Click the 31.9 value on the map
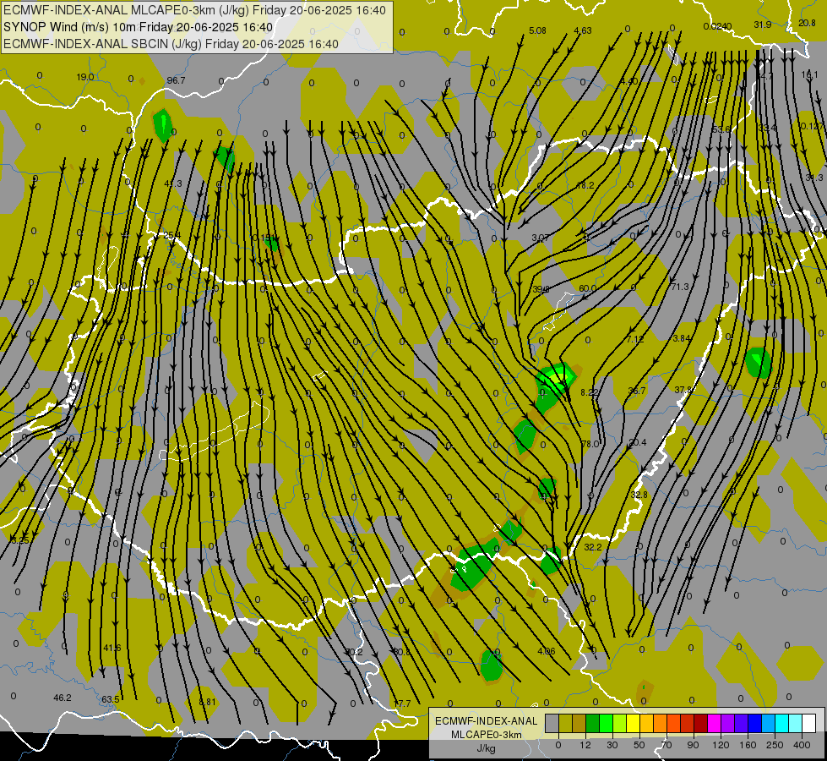827x761 pixels. click(x=763, y=25)
